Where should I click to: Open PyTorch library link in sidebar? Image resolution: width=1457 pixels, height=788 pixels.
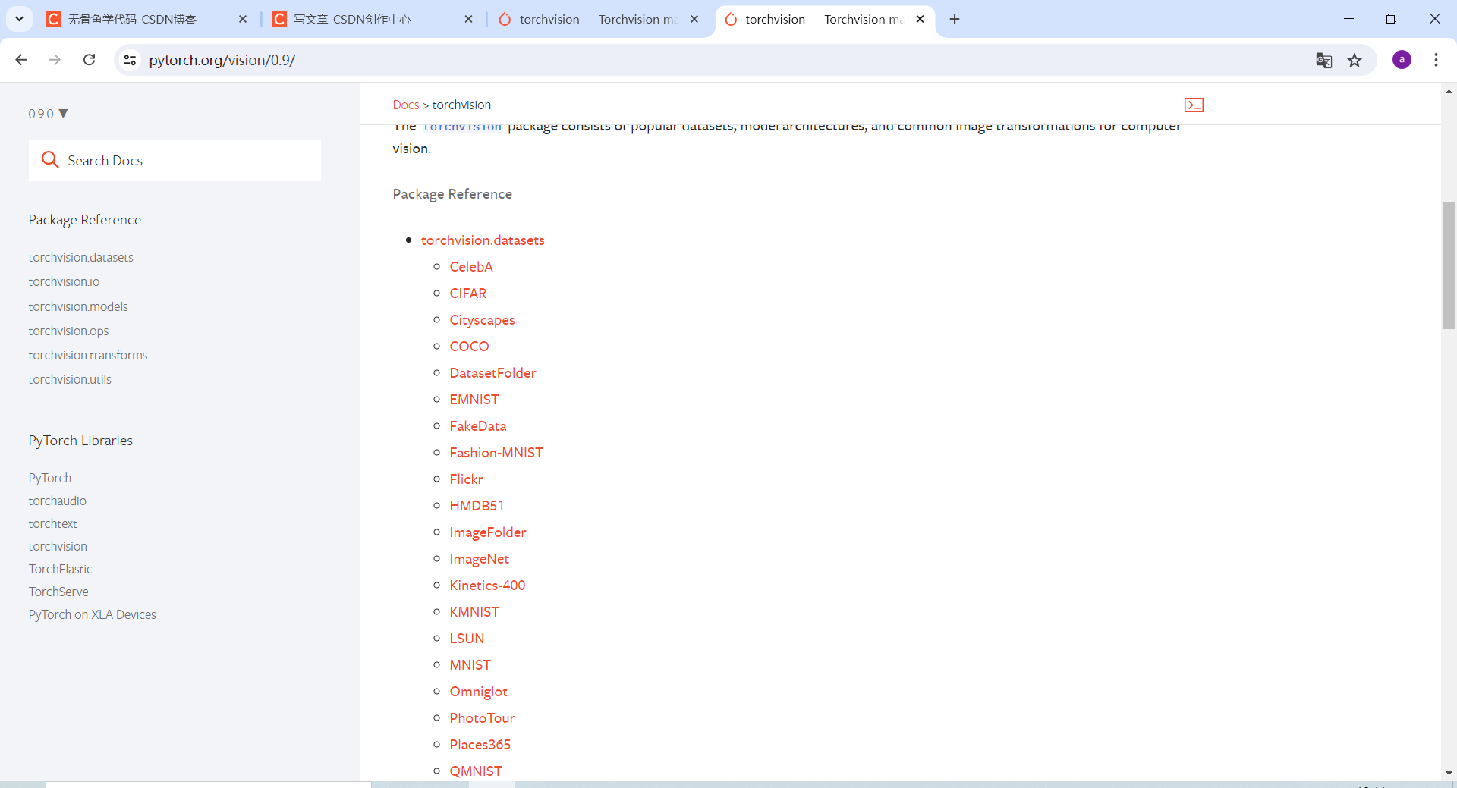tap(50, 478)
